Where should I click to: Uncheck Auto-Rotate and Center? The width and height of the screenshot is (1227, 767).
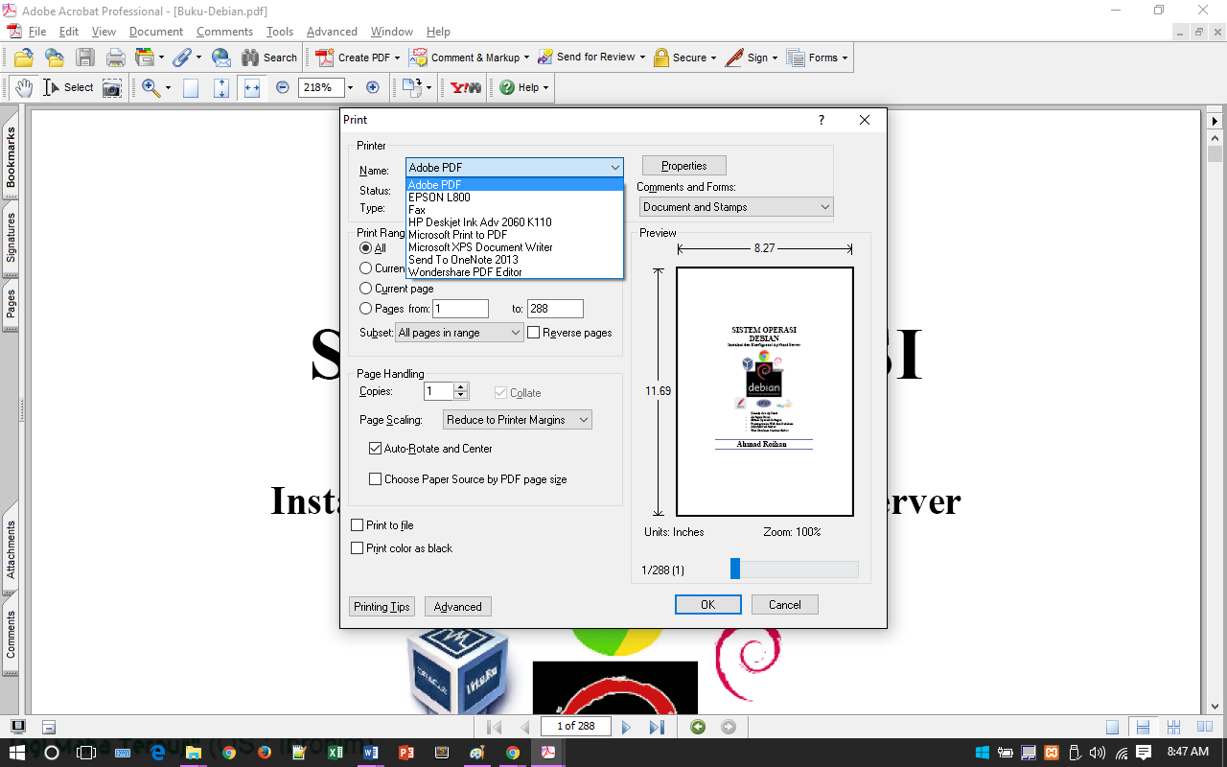(x=376, y=449)
